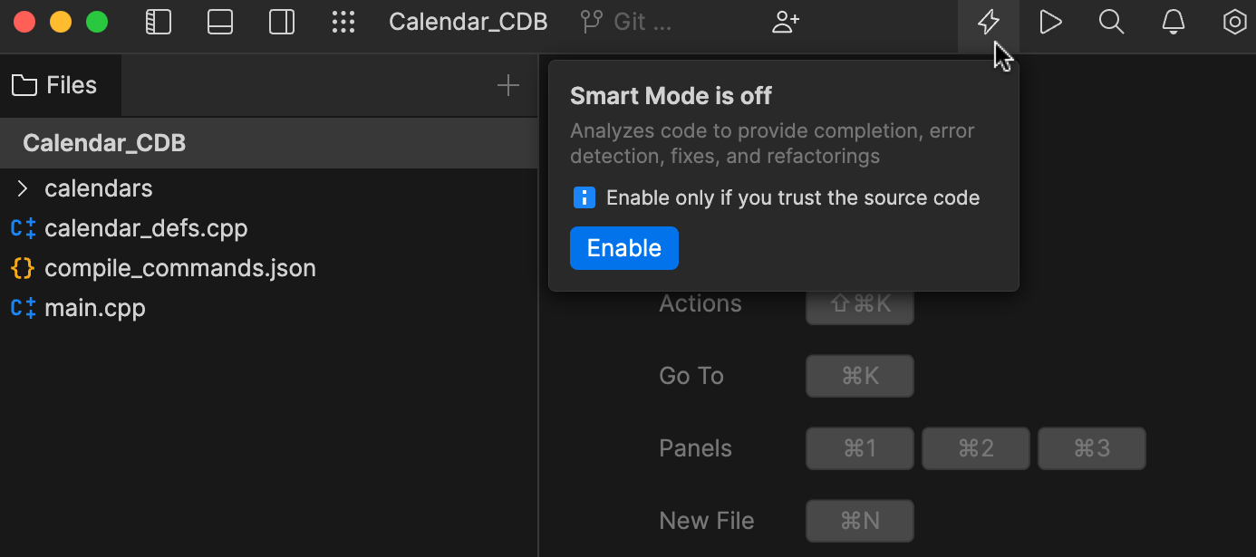Open calendar_defs.cpp in the editor
Image resolution: width=1256 pixels, height=557 pixels.
(x=146, y=228)
